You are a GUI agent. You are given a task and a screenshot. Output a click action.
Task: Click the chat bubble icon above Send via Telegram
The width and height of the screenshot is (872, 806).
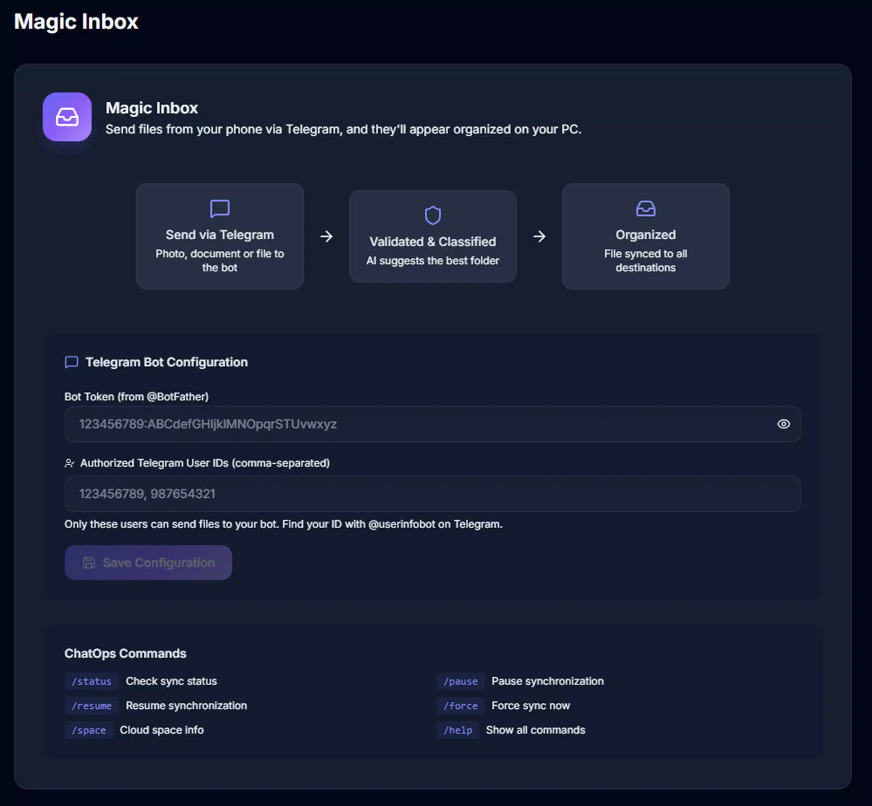pyautogui.click(x=220, y=208)
